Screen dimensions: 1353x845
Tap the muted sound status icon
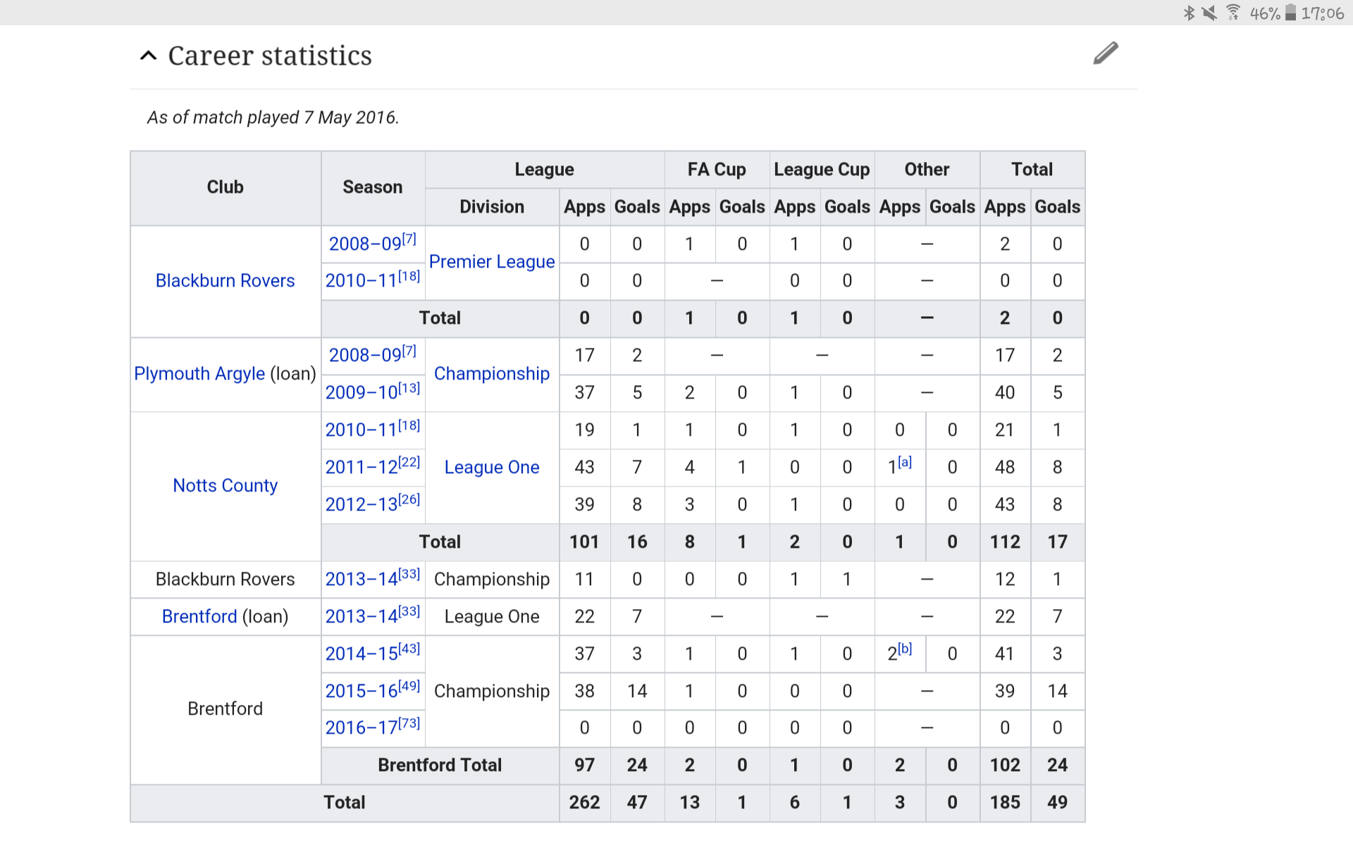(1210, 13)
